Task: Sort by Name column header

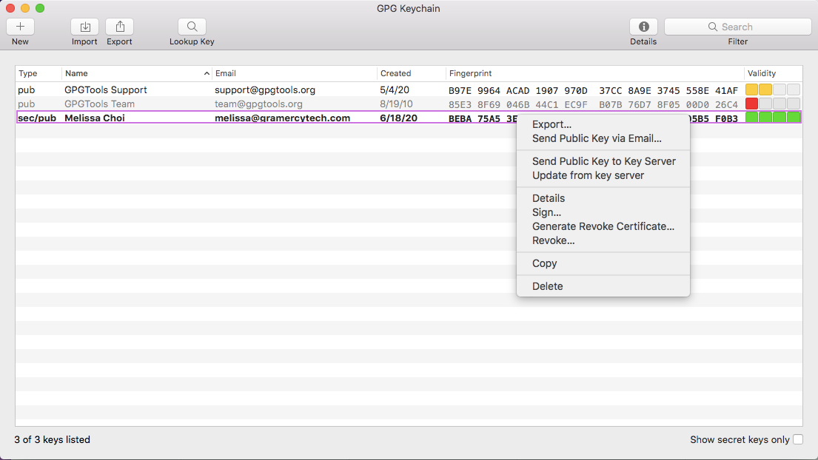Action: click(x=137, y=73)
